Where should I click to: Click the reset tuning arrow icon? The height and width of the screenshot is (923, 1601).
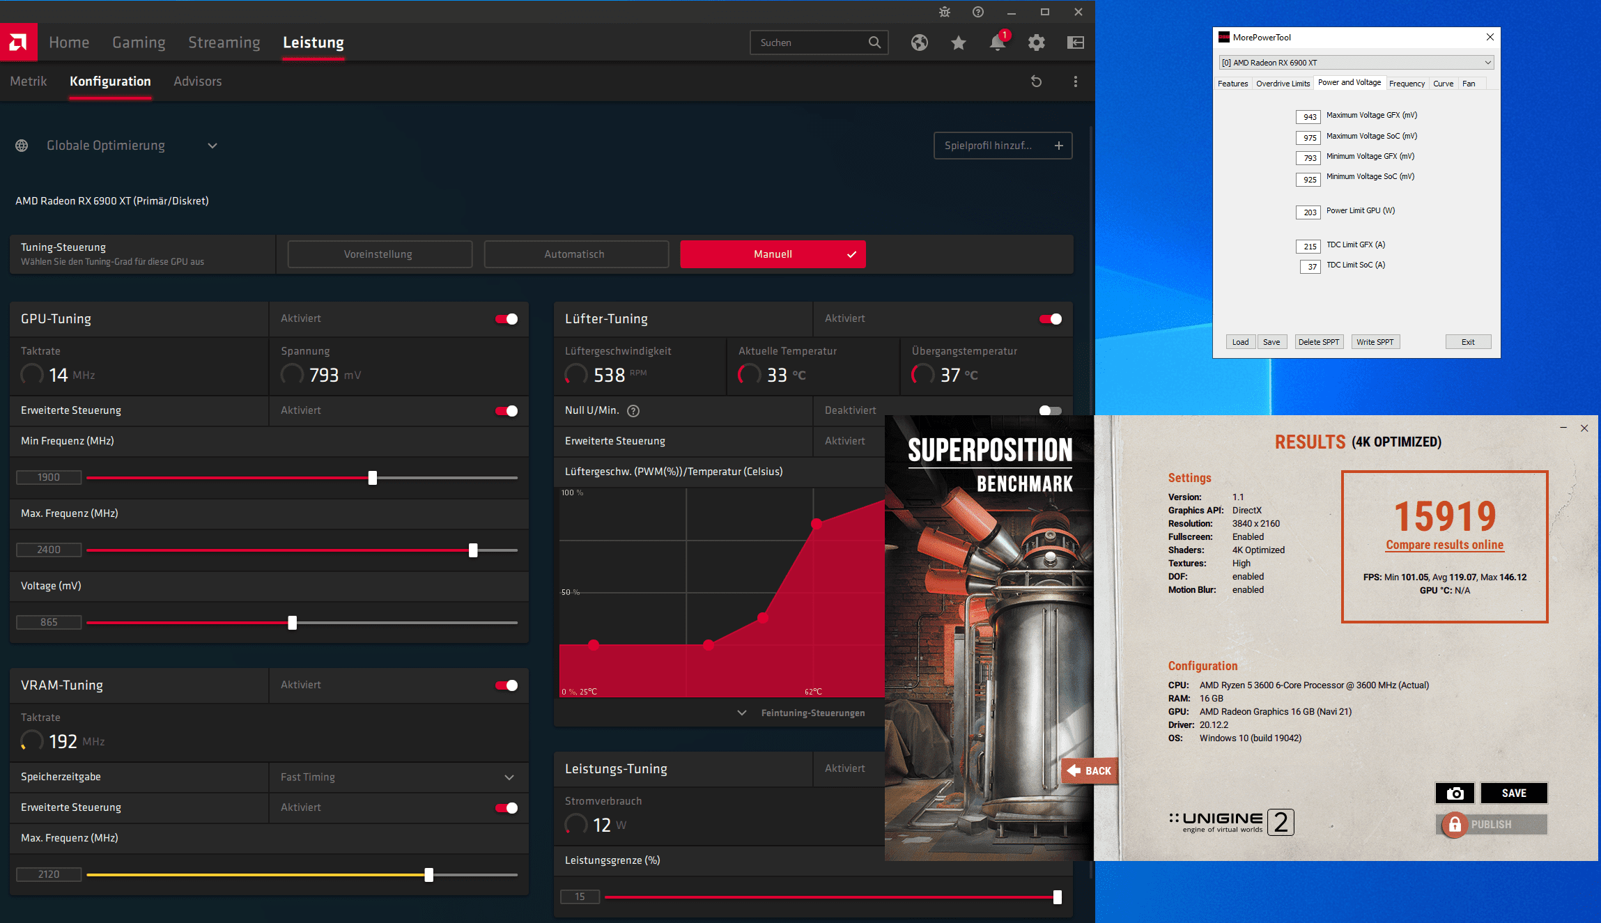point(1037,82)
